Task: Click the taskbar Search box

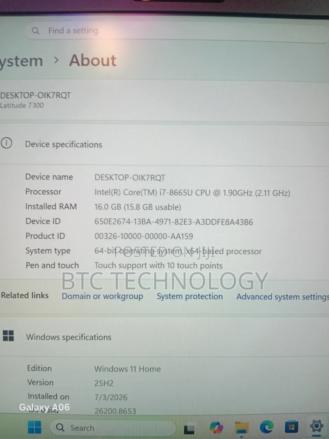Action: (113, 428)
